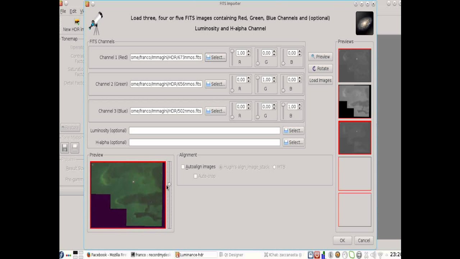Click the telescope icon in the FITS Importer header
The width and height of the screenshot is (460, 259).
tap(97, 23)
